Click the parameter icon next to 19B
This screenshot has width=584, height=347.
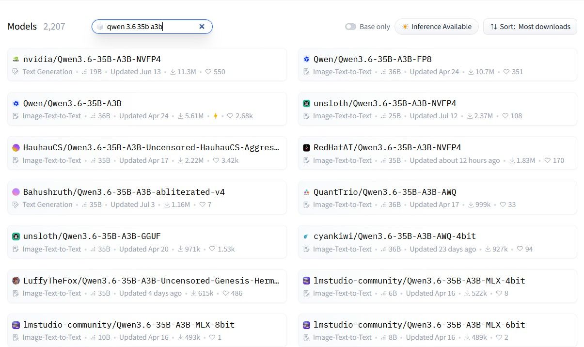[x=84, y=72]
